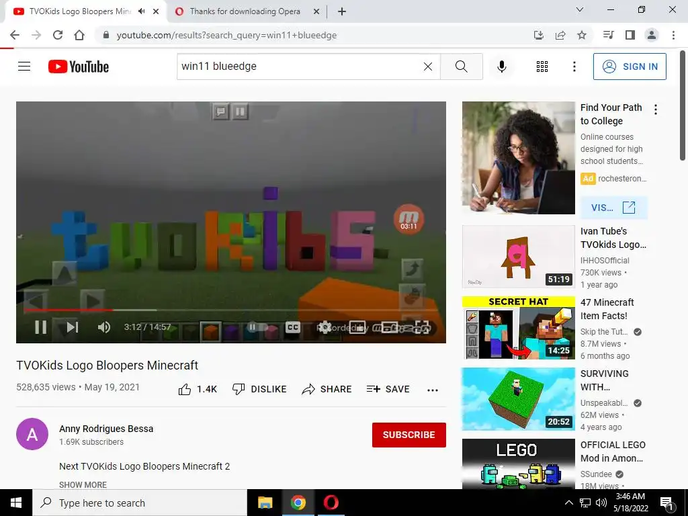Mute the video using the speaker icon
688x516 pixels.
tap(104, 327)
